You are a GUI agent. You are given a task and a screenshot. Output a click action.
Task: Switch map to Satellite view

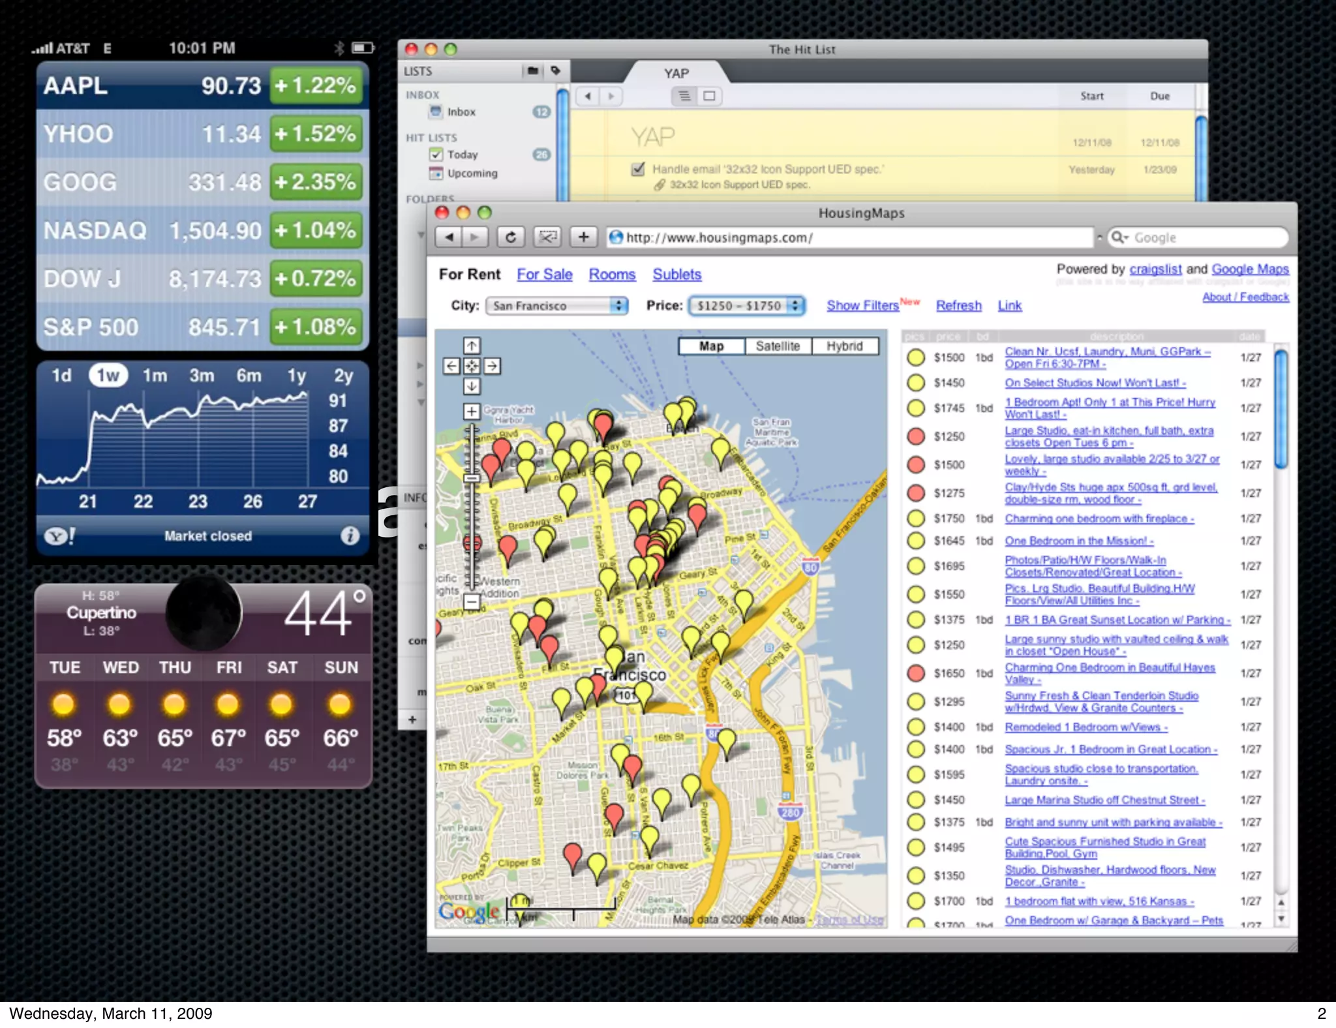coord(778,346)
